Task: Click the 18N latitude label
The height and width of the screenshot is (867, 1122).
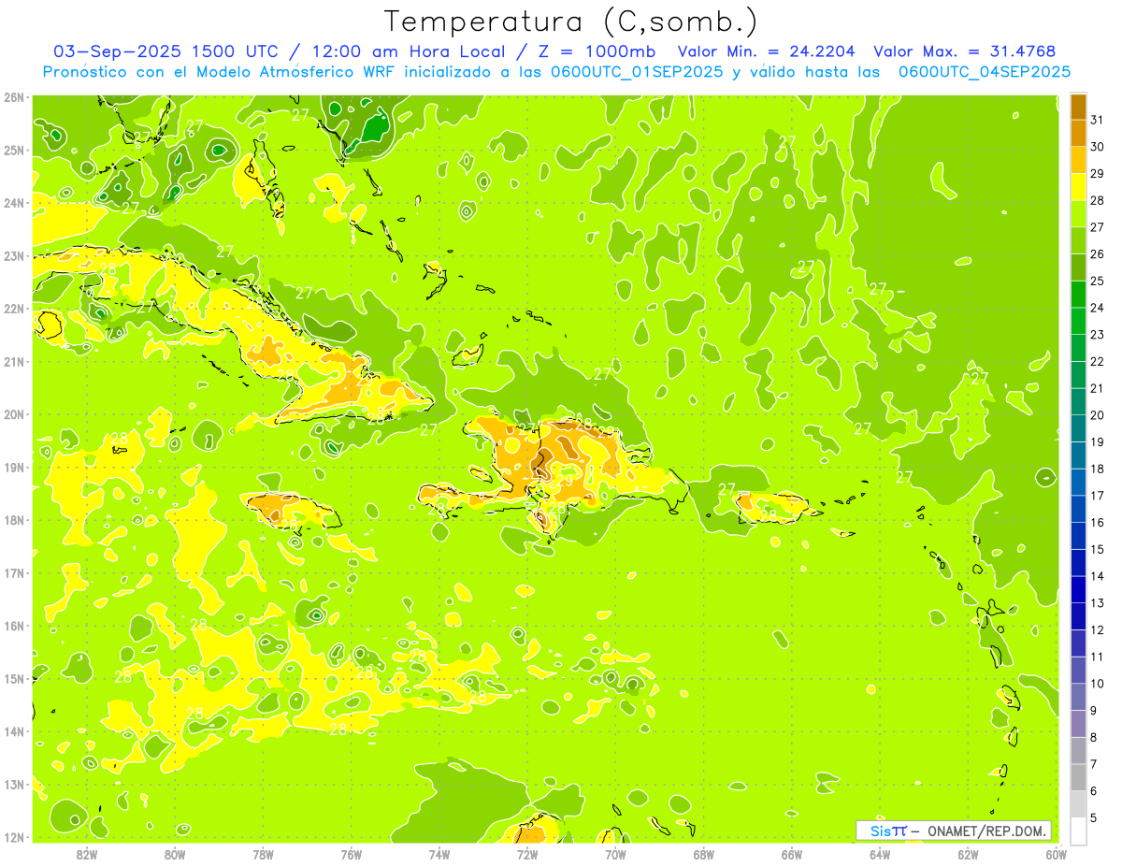Action: [14, 520]
